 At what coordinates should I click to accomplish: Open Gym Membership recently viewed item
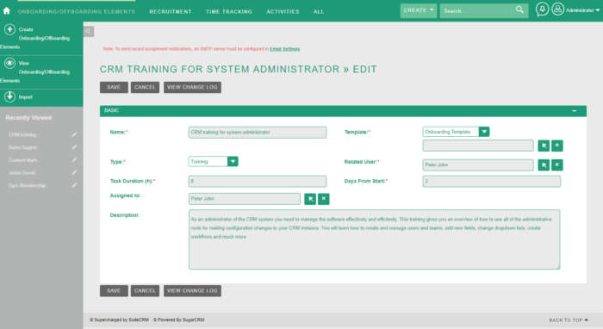27,185
